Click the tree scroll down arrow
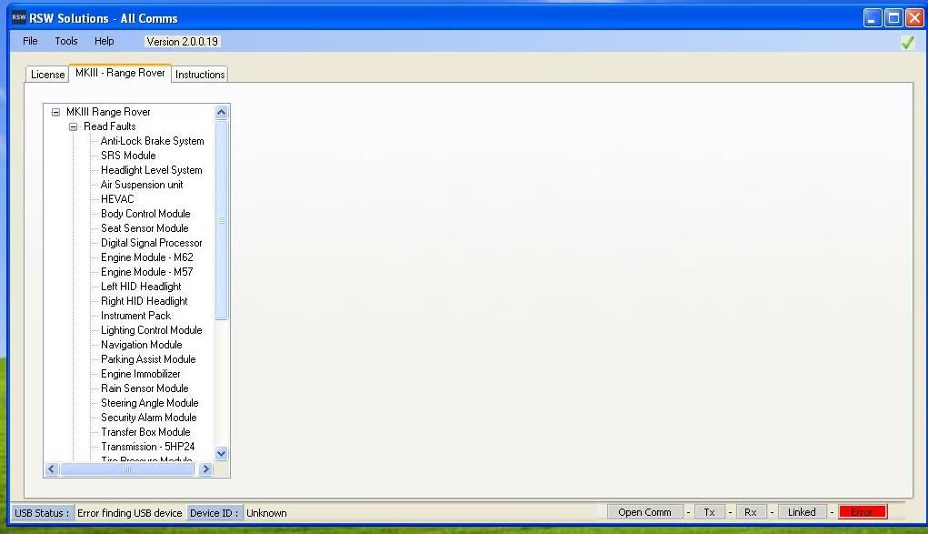The height and width of the screenshot is (534, 928). click(222, 454)
